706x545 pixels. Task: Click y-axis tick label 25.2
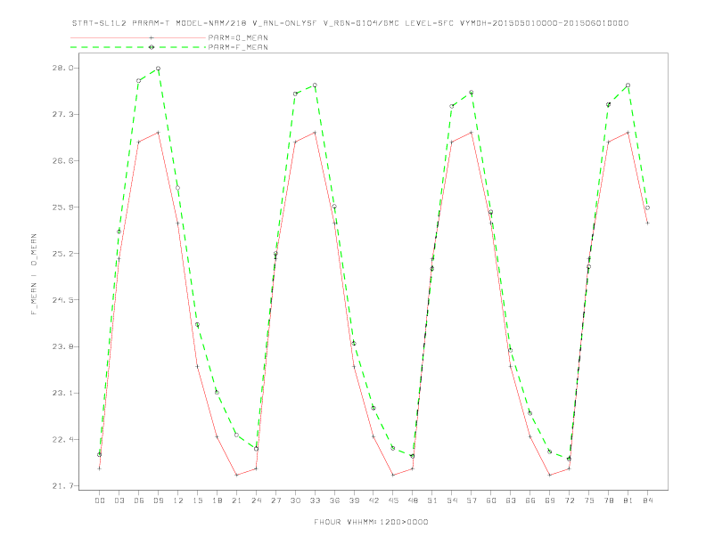(62, 254)
